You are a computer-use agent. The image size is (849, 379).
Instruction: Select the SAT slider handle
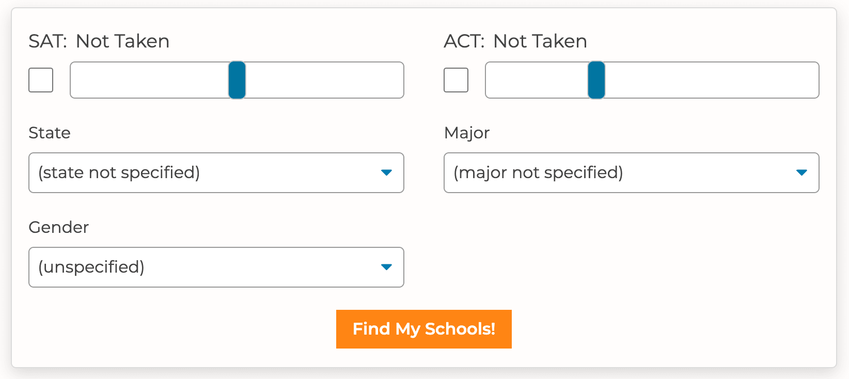[x=237, y=80]
